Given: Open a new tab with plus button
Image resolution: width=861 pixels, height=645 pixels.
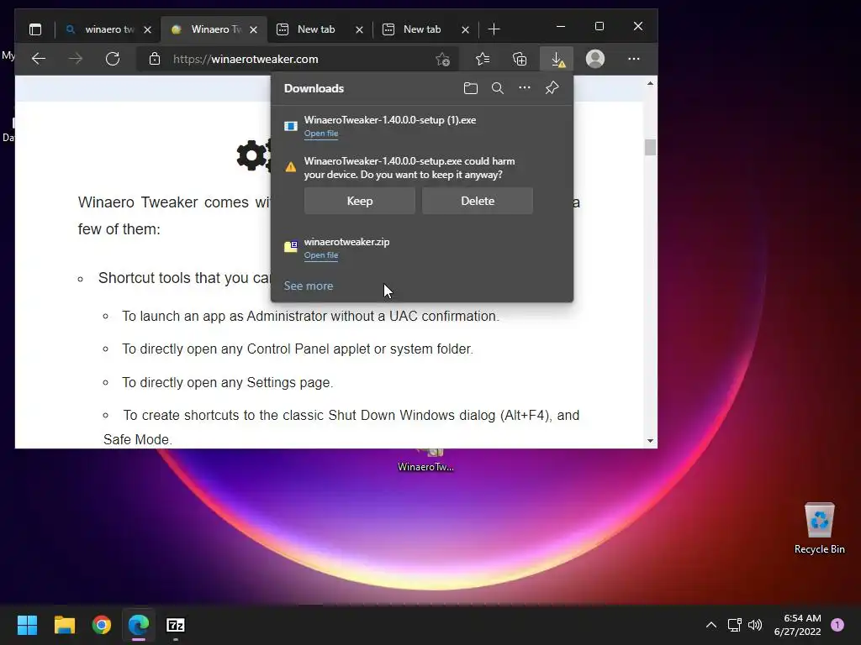Looking at the screenshot, I should [494, 29].
